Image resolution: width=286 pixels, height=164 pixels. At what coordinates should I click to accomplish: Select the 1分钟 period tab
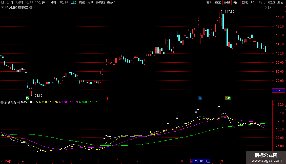pos(19,2)
